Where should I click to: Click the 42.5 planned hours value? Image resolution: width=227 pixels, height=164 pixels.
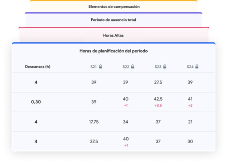click(x=158, y=99)
